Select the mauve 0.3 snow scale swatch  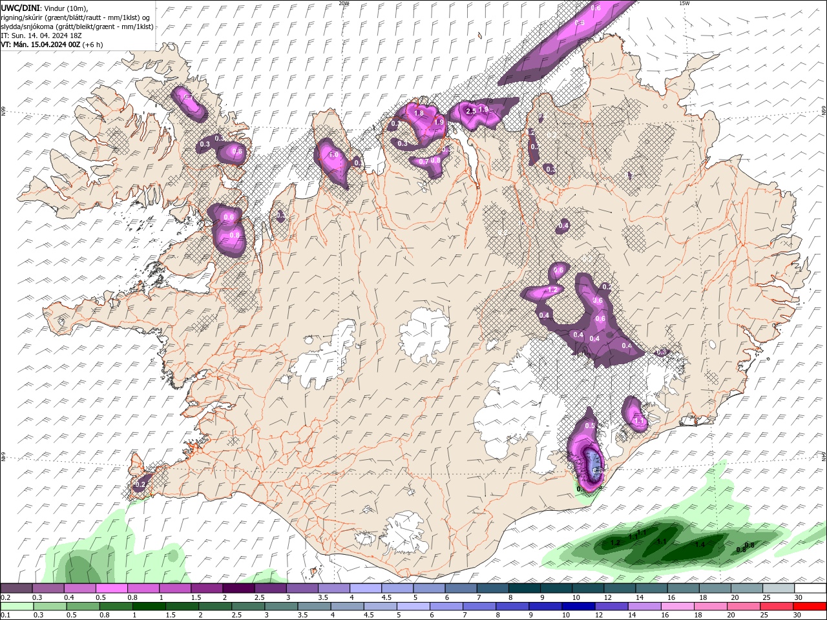48,588
